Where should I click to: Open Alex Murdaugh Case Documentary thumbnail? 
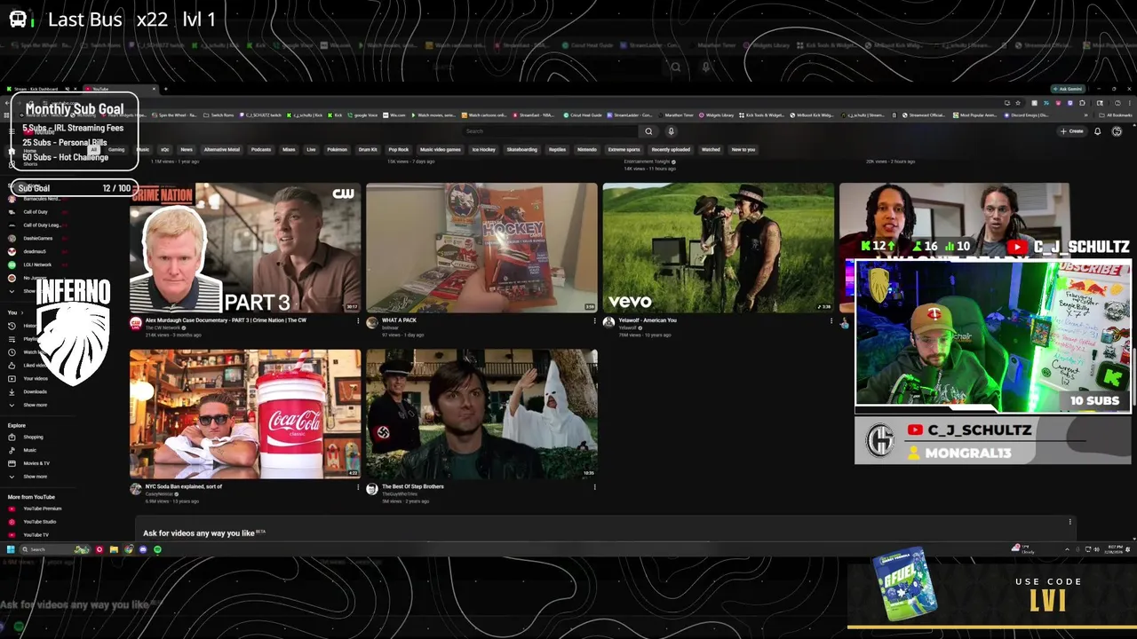click(245, 248)
